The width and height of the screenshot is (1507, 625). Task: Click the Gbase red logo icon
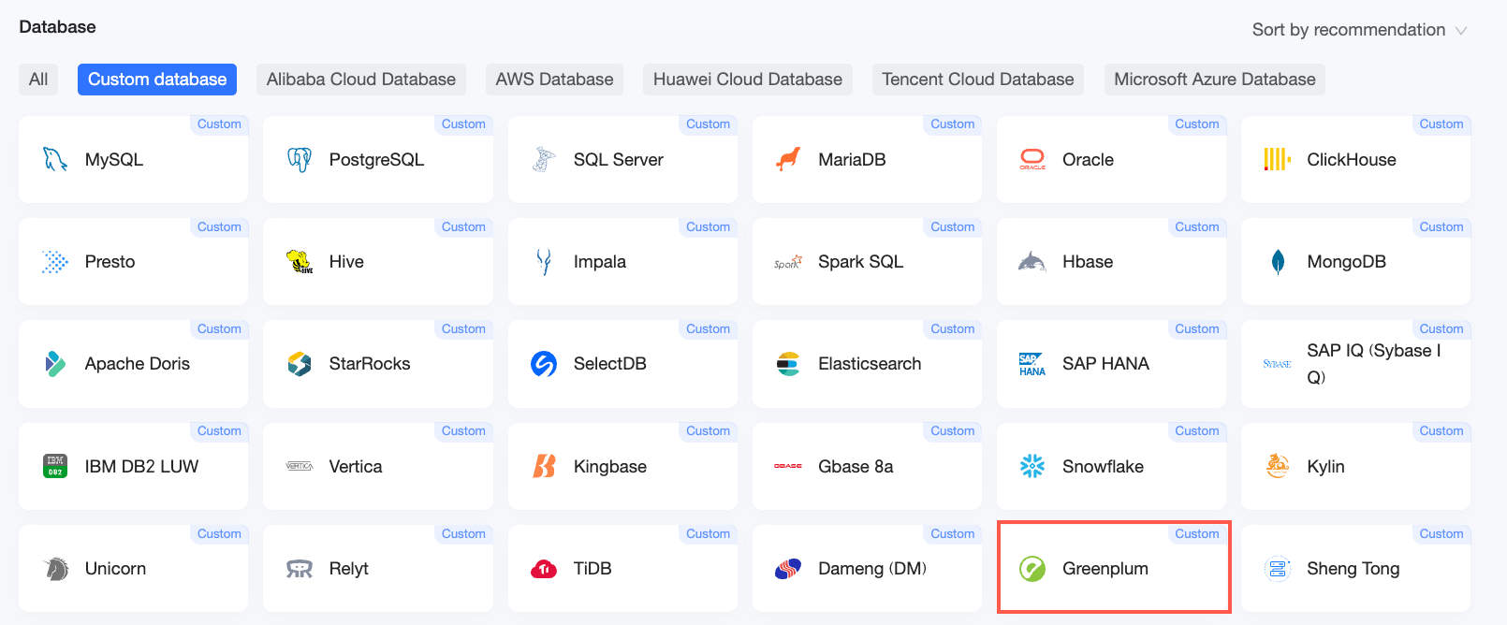coord(788,466)
